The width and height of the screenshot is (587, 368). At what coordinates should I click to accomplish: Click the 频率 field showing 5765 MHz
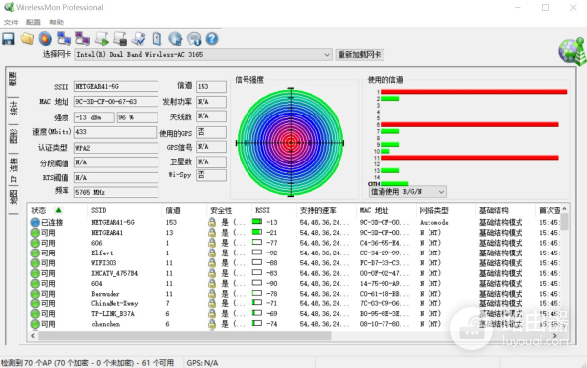point(116,192)
